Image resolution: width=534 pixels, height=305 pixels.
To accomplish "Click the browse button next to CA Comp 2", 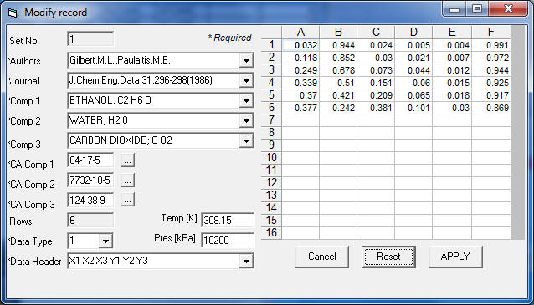I will click(127, 180).
